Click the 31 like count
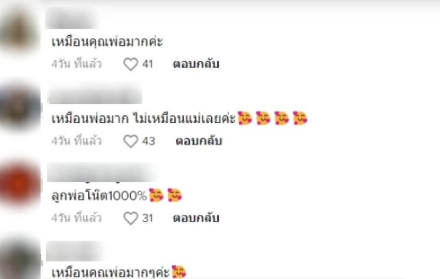This screenshot has height=279, width=440. tap(147, 218)
